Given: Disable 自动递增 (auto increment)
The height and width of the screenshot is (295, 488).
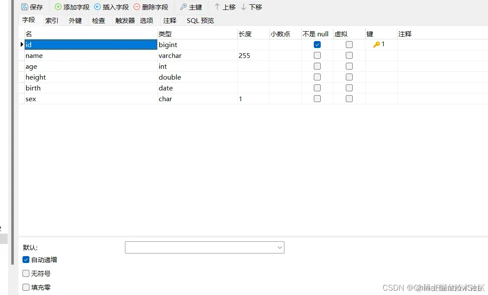Looking at the screenshot, I should [x=26, y=260].
